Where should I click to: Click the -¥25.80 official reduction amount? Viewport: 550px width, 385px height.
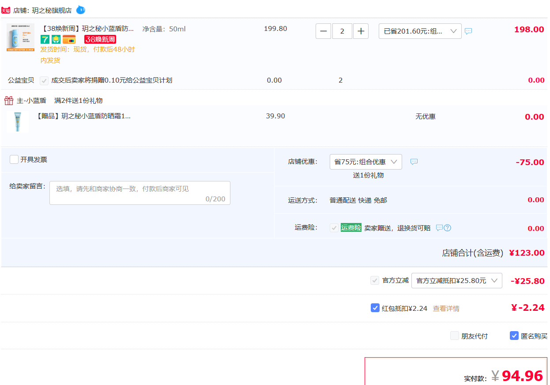527,281
